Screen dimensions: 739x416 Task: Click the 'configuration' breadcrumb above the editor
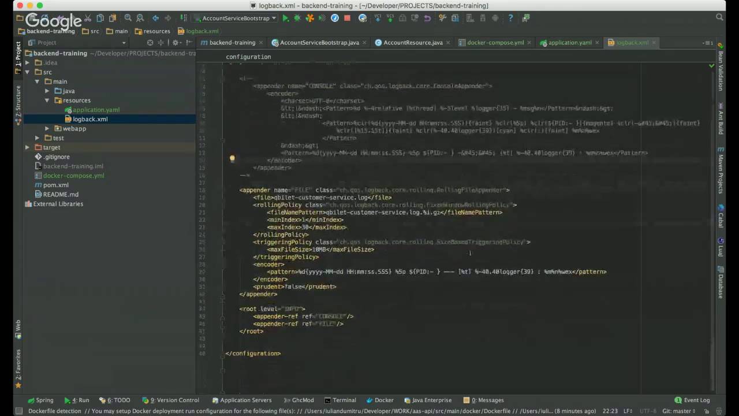point(248,57)
